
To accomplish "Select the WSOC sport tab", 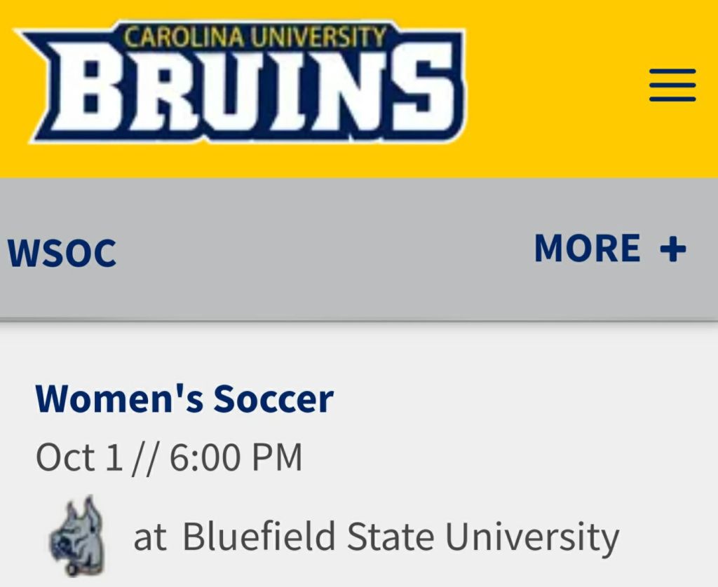I will click(x=62, y=253).
